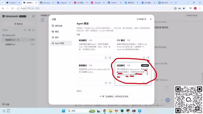View details icon on PTC 模式 card
This screenshot has width=203, height=114.
click(144, 58)
